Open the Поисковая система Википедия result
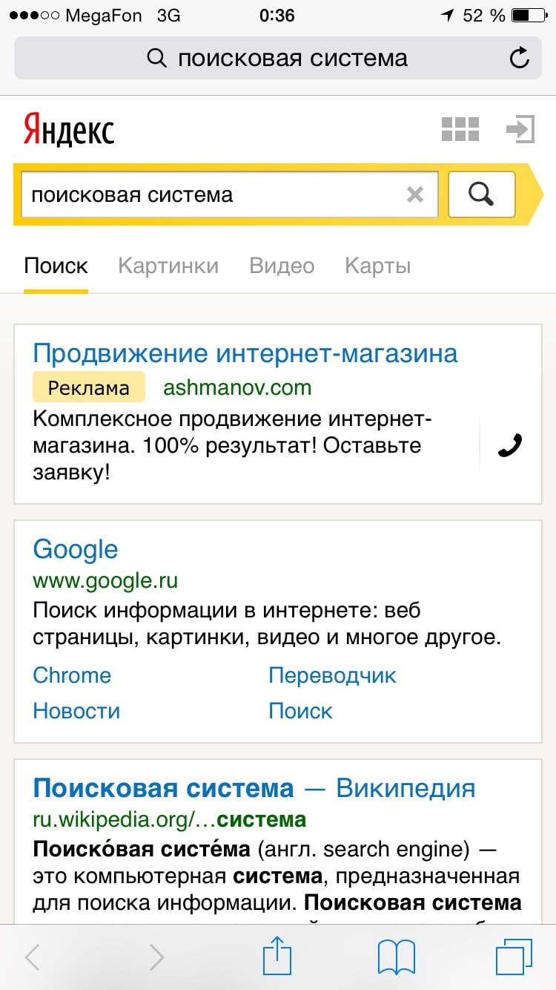Viewport: 556px width, 990px height. [x=254, y=787]
